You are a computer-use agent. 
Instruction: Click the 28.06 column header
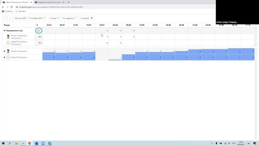pyautogui.click(x=49, y=25)
